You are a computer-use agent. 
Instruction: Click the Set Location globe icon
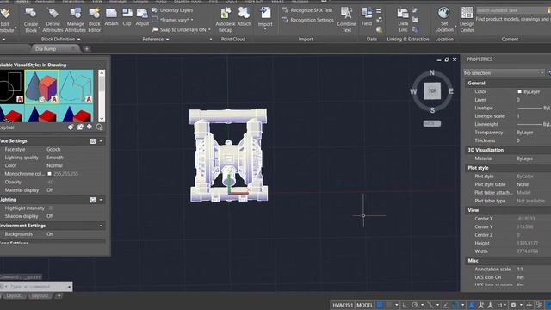(x=444, y=13)
